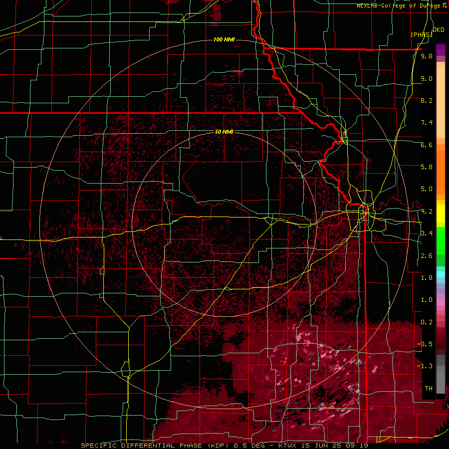Click the 1.0 legend value

click(427, 300)
